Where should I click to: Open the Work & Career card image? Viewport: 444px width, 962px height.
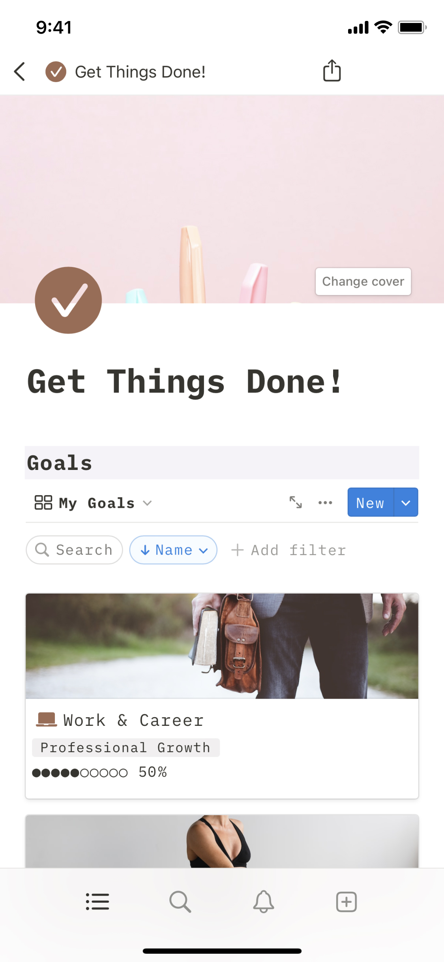(x=222, y=646)
